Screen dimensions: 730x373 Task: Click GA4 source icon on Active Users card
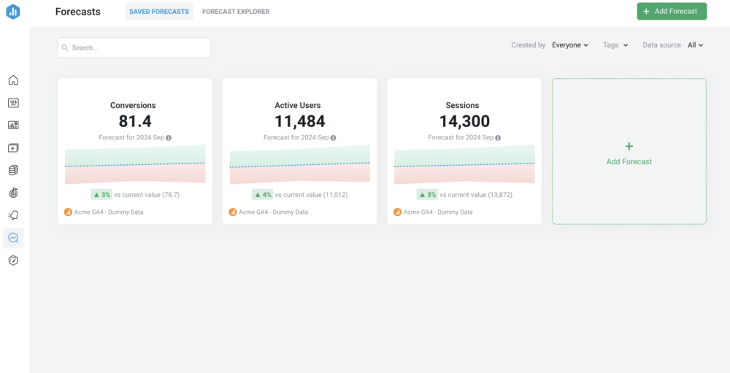[x=233, y=212]
